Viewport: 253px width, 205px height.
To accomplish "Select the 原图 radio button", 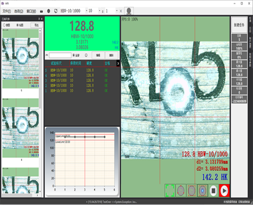I will (7, 25).
